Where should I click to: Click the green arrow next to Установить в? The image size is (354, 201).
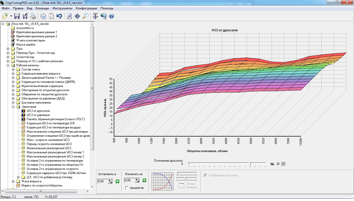(117, 181)
